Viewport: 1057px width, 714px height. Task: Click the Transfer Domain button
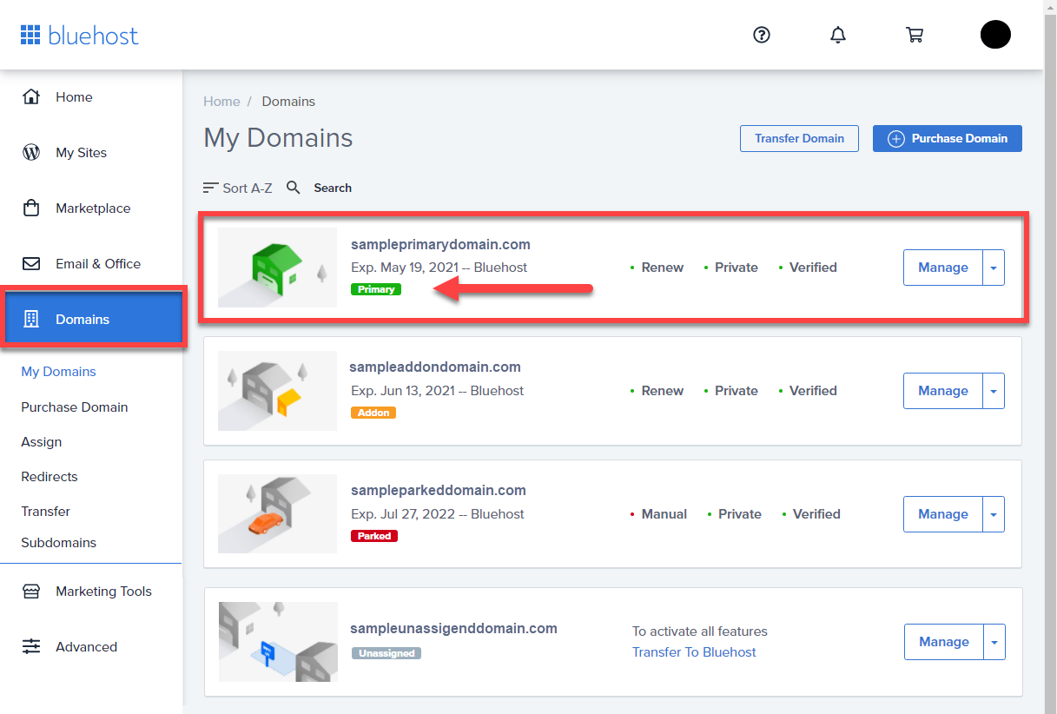[x=799, y=139]
